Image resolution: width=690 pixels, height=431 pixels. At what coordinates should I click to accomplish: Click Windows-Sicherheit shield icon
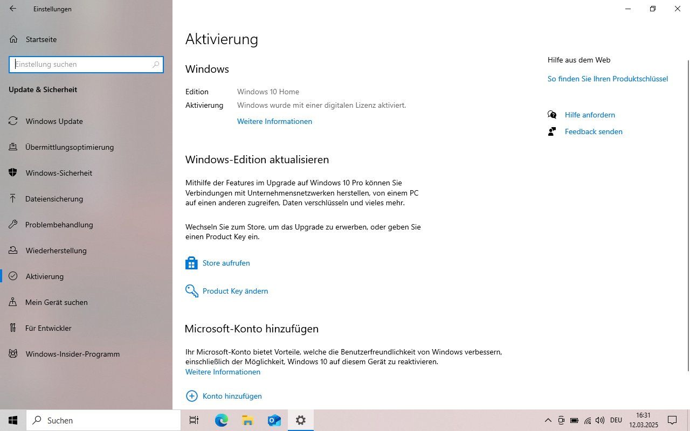point(13,173)
